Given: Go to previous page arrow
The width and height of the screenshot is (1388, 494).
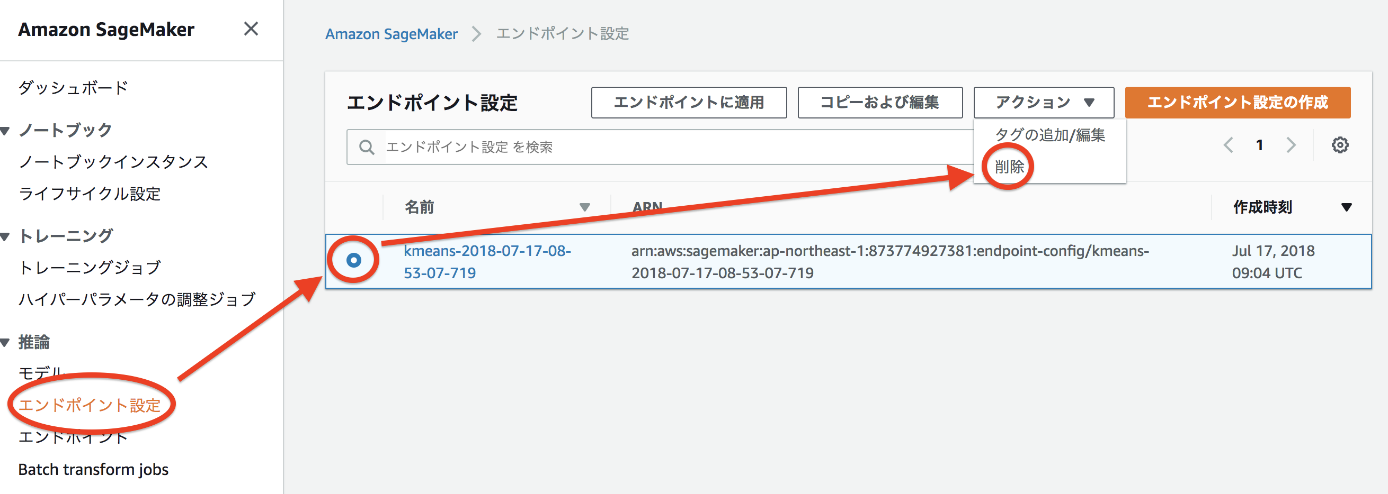Looking at the screenshot, I should (x=1229, y=145).
